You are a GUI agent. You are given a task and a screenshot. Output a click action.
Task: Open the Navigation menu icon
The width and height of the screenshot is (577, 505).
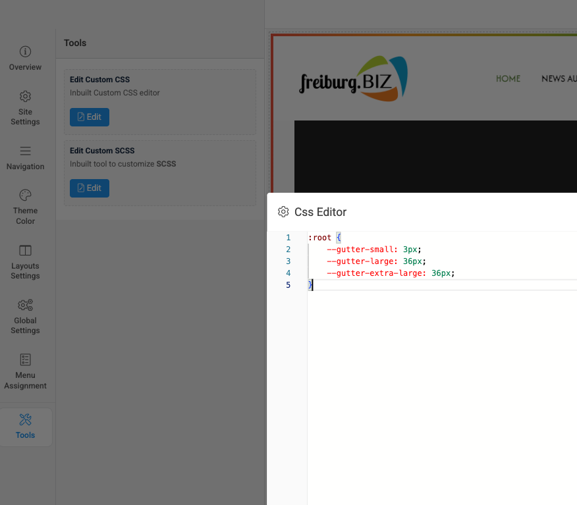(x=25, y=151)
